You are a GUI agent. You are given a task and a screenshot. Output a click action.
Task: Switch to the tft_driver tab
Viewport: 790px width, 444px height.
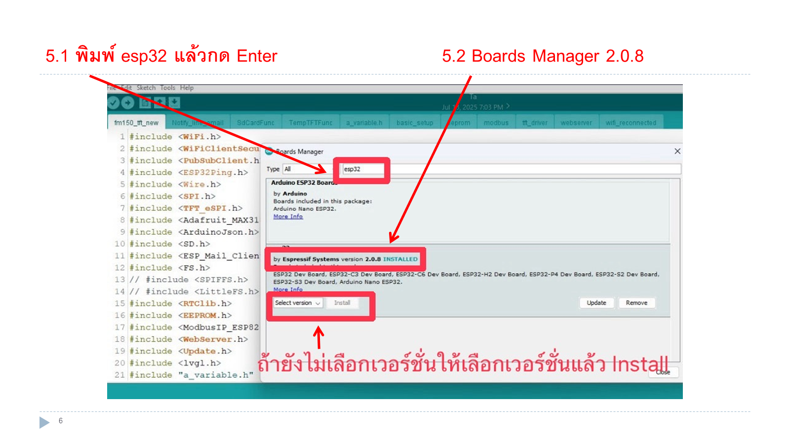(x=535, y=122)
